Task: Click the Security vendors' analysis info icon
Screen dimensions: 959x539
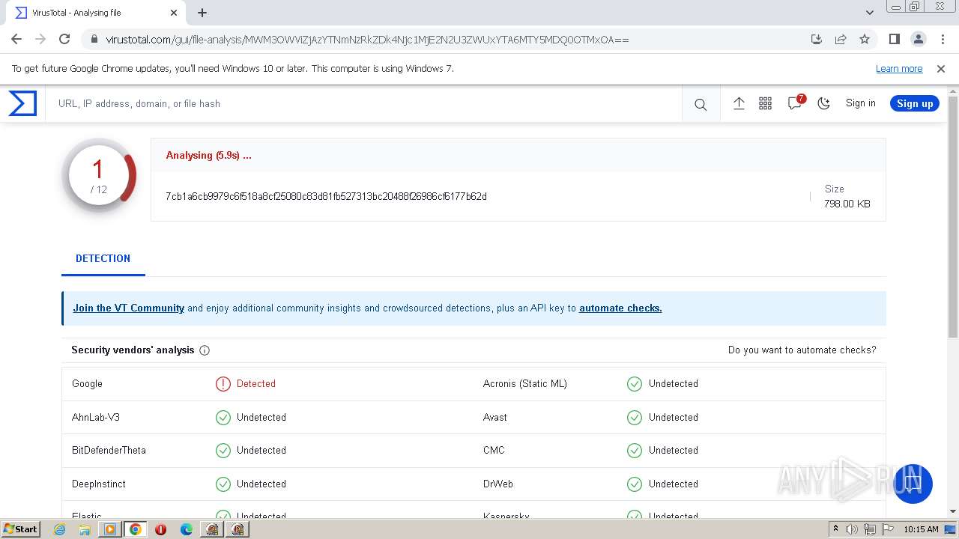Action: coord(205,350)
